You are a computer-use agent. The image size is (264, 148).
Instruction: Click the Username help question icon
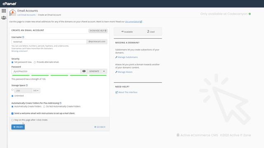pyautogui.click(x=23, y=37)
